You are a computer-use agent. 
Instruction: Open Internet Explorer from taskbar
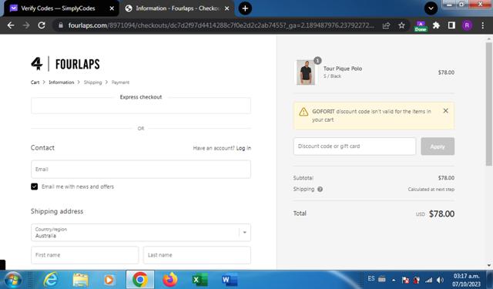tap(51, 280)
